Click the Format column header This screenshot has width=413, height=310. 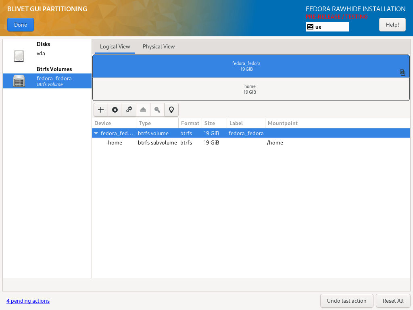click(x=190, y=123)
